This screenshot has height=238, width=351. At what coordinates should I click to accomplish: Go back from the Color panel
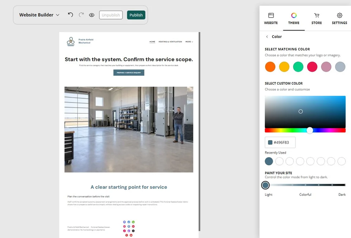pyautogui.click(x=267, y=37)
